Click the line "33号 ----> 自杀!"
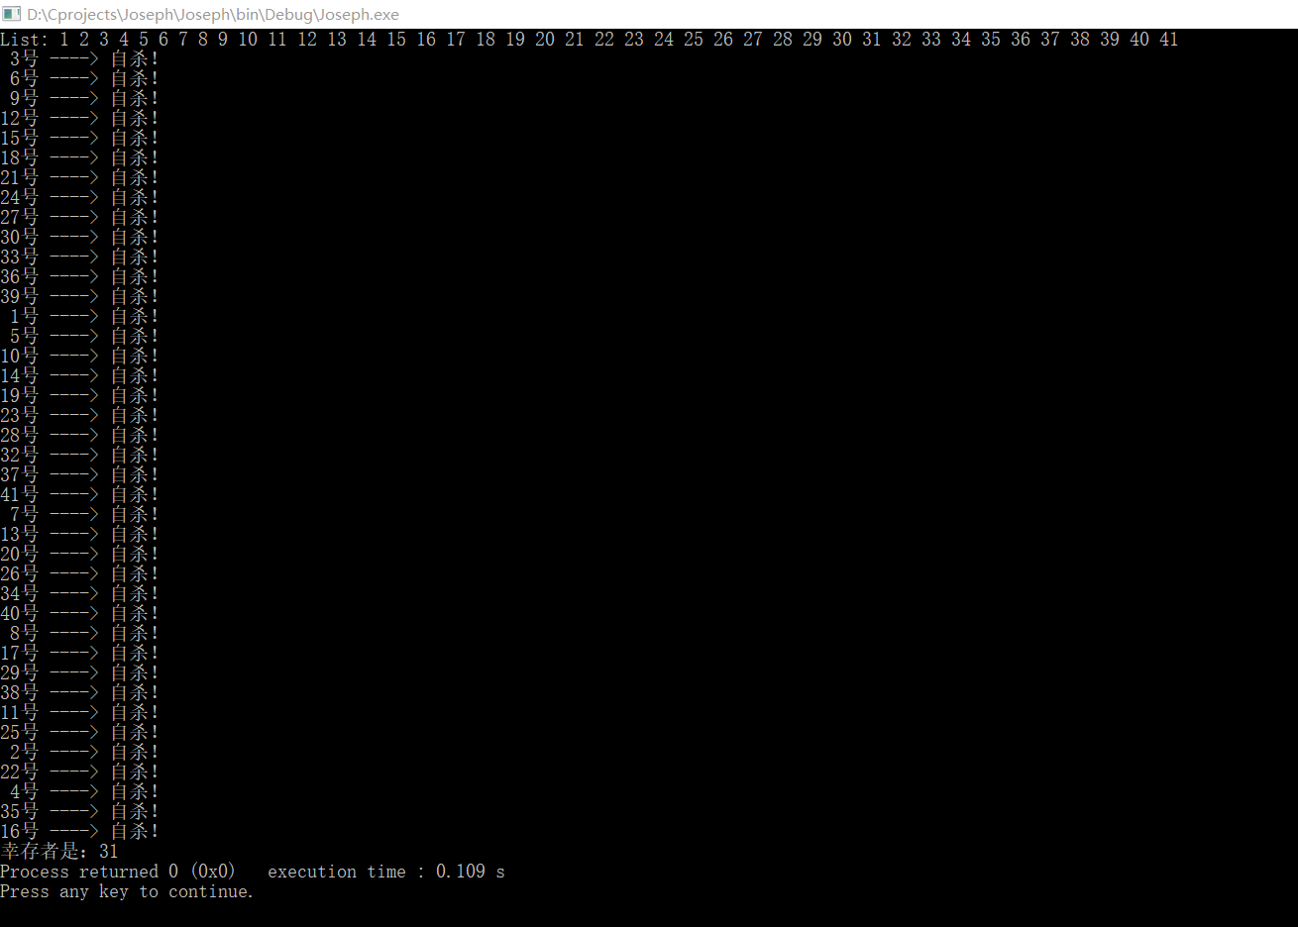Screen dimensions: 1298x927 [x=79, y=257]
